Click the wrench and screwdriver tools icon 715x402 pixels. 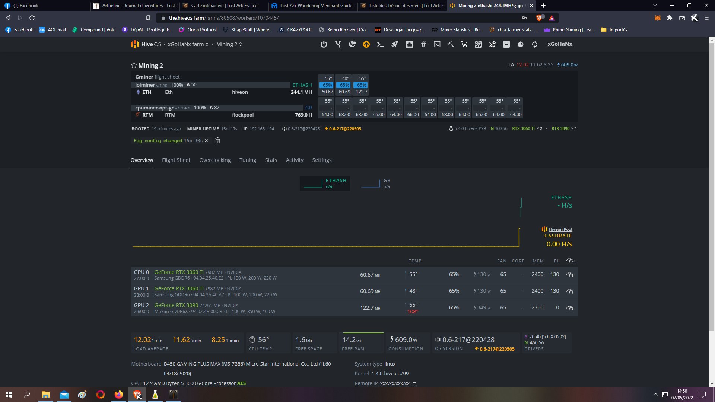(492, 44)
